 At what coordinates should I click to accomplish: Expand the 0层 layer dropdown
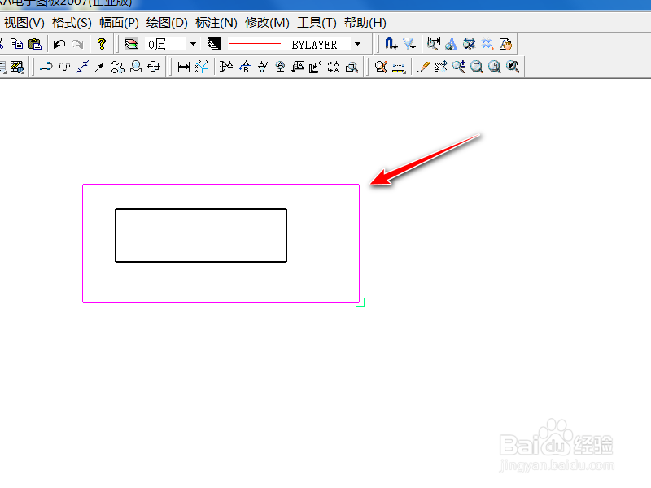(193, 44)
